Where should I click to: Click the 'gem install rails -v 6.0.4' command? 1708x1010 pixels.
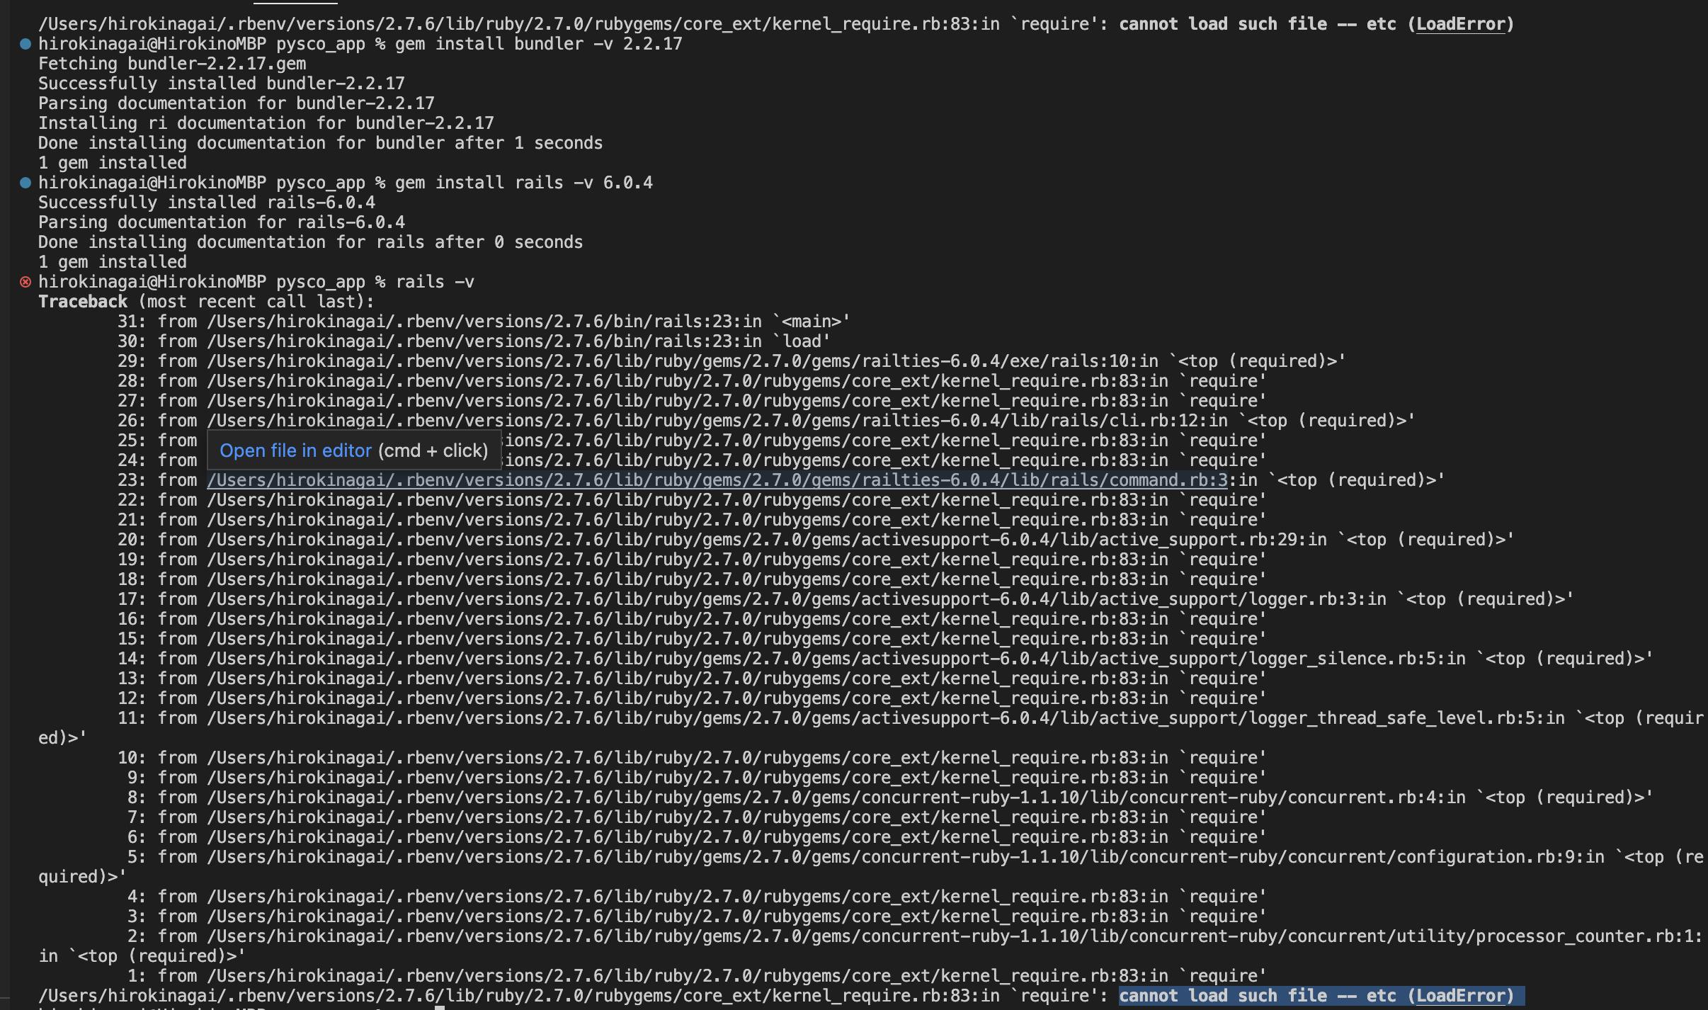(524, 183)
